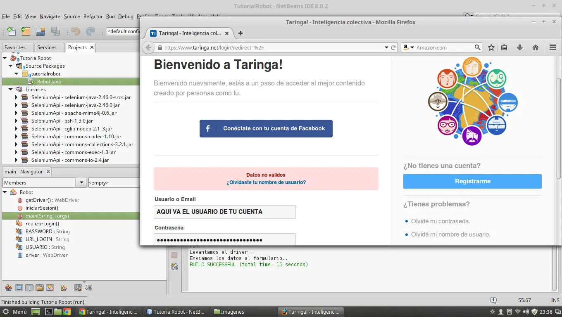Image resolution: width=562 pixels, height=317 pixels.
Task: Toggle Show Inner Classes filter in Navigator
Action: [x=50, y=288]
